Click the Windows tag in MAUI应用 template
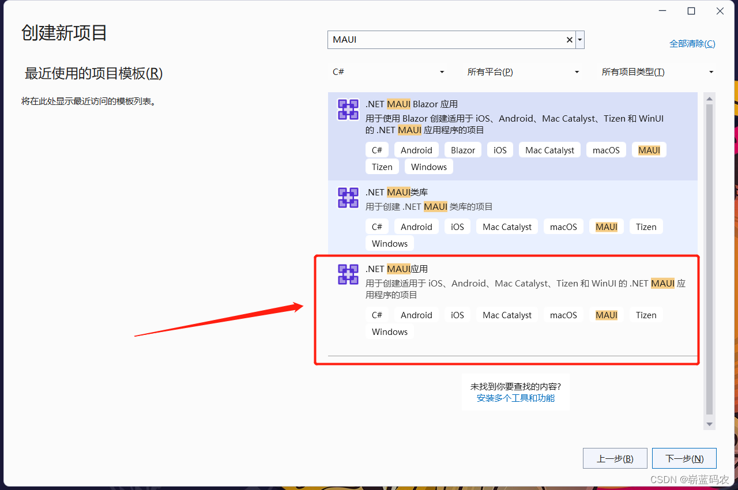Screen dimensions: 738x490 coord(390,332)
